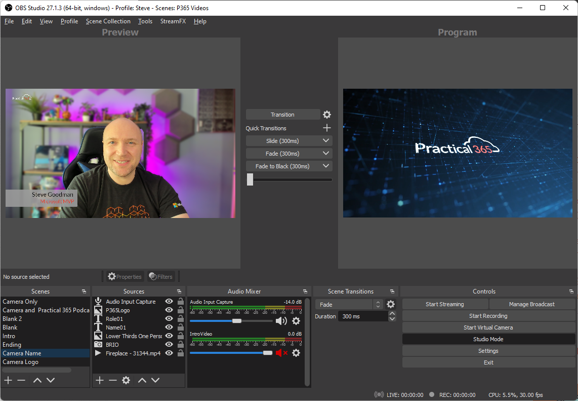Remove selected source using minus icon

[x=112, y=380]
